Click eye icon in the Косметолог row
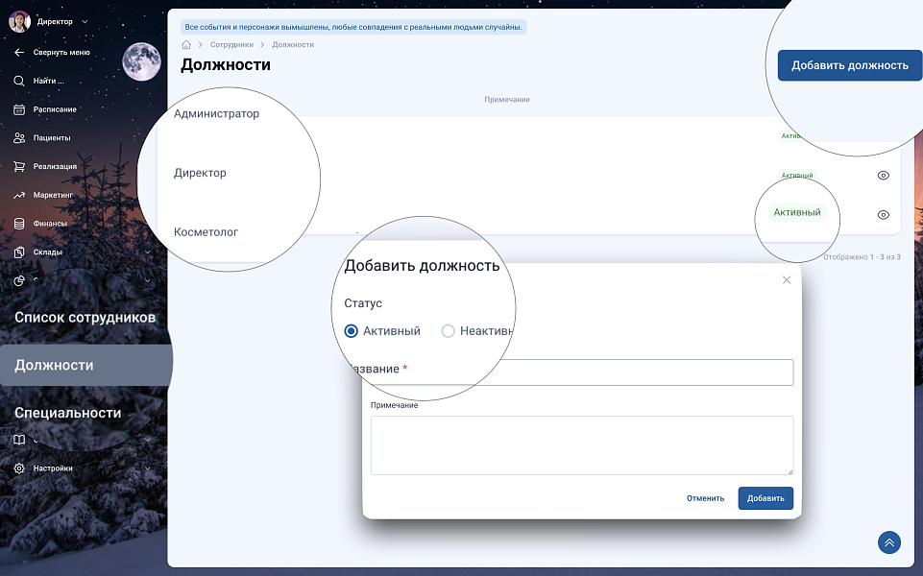The width and height of the screenshot is (923, 576). coord(884,215)
